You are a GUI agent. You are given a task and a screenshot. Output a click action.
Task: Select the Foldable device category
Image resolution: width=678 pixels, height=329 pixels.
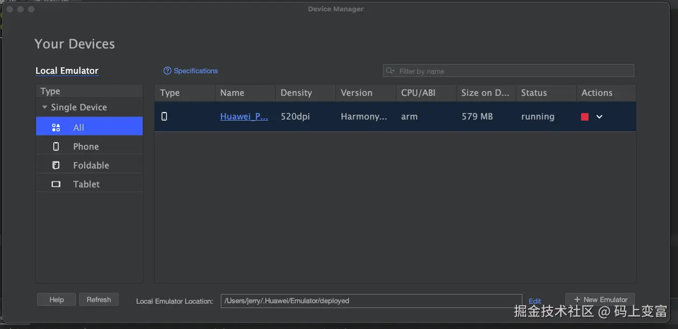89,165
